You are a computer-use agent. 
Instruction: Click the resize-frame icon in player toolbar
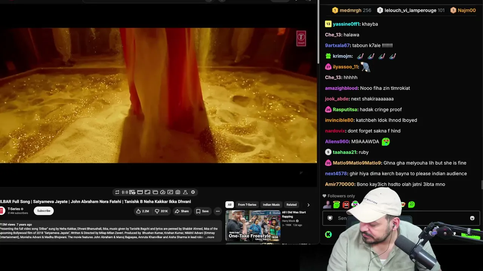148,192
